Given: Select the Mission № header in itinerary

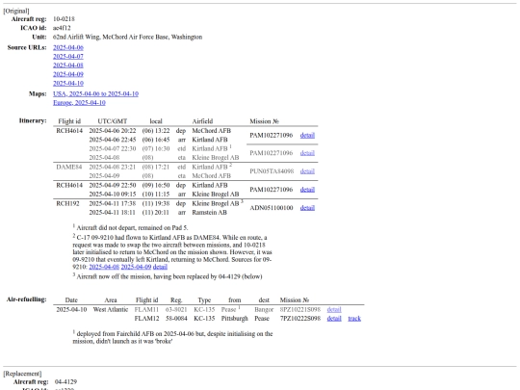Looking at the screenshot, I should 264,121.
